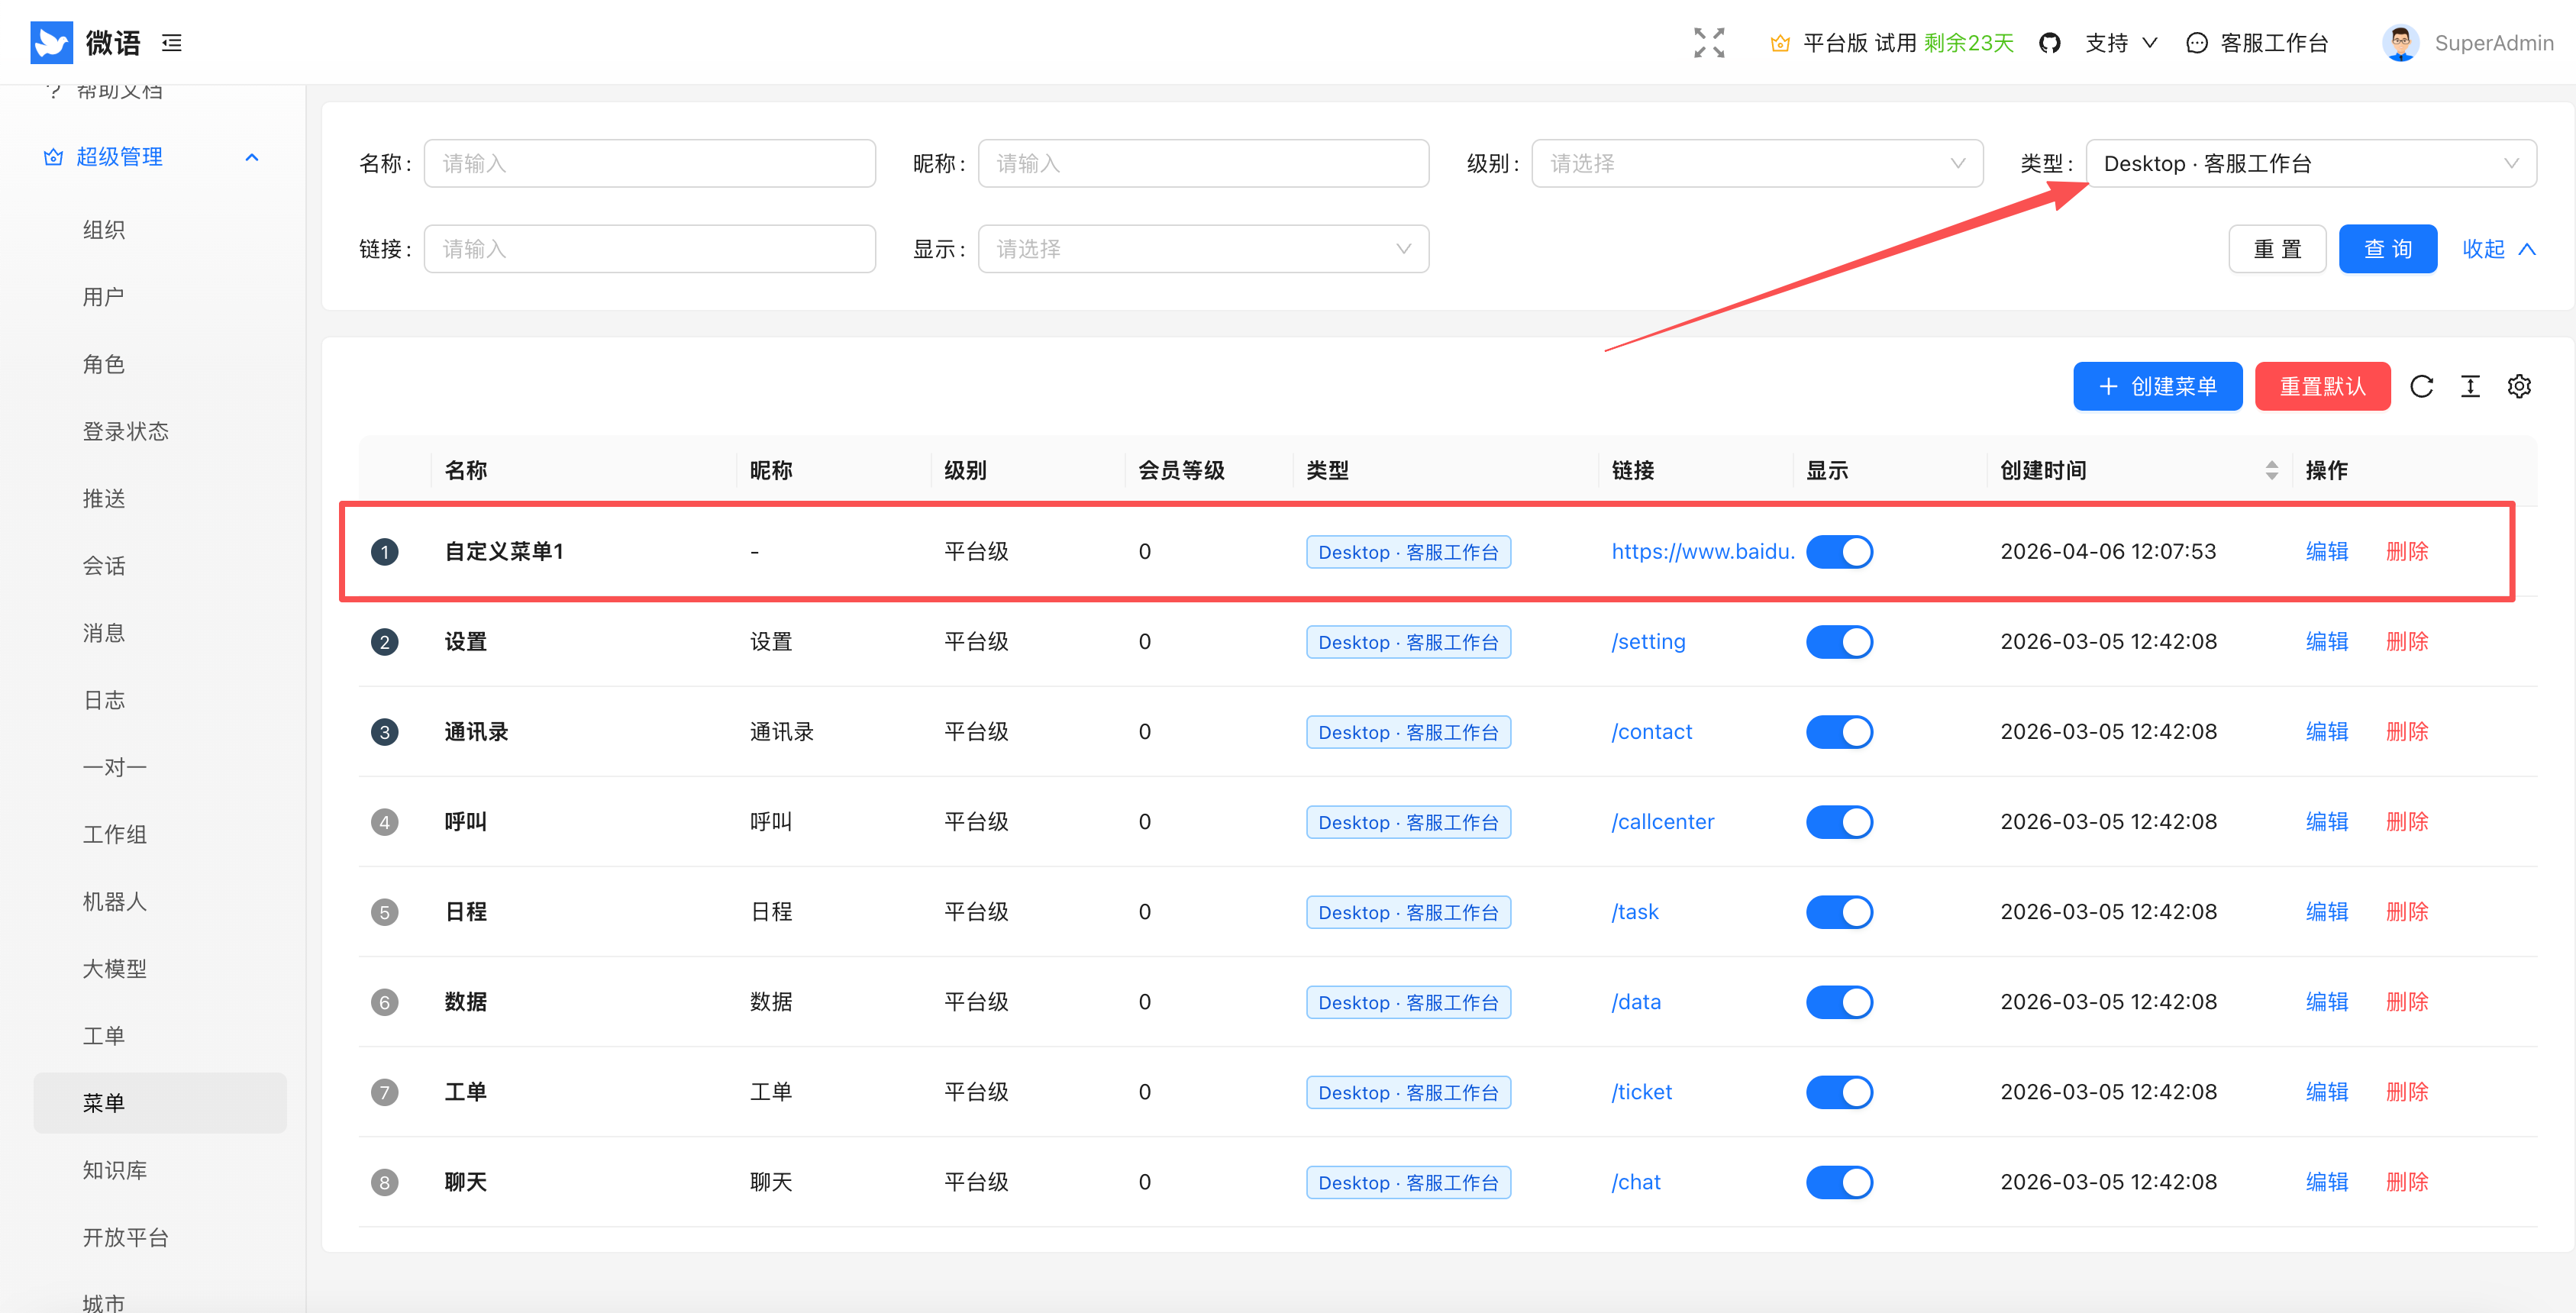Open the 级别 dropdown filter
This screenshot has width=2576, height=1313.
1757,163
